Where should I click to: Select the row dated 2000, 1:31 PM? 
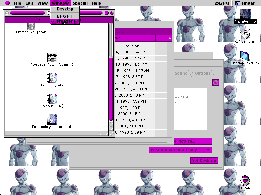pyautogui.click(x=141, y=83)
